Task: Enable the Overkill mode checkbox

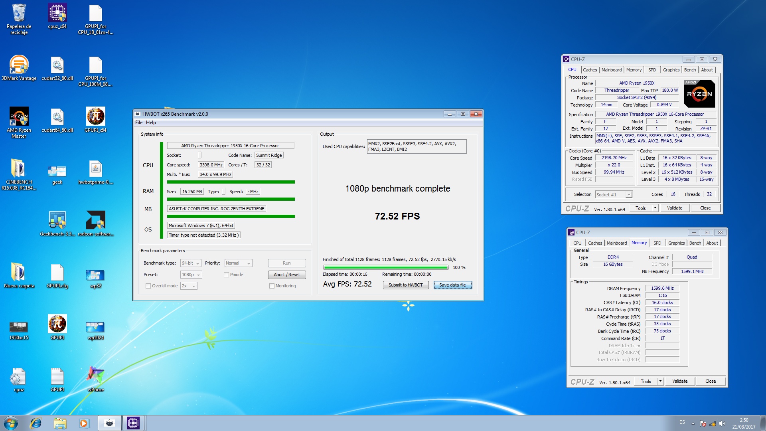Action: click(x=148, y=286)
